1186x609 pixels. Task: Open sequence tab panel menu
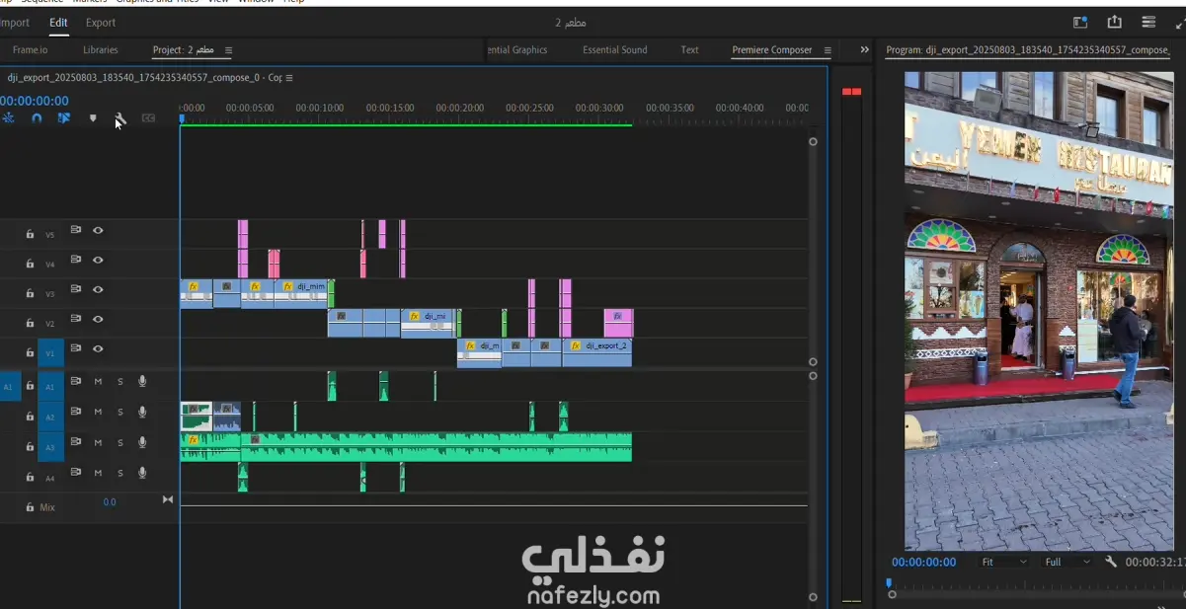click(288, 78)
